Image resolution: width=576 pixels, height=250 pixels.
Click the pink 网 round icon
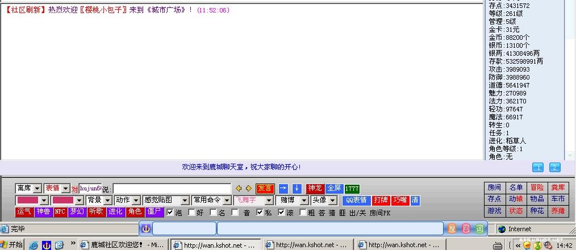pos(466,229)
